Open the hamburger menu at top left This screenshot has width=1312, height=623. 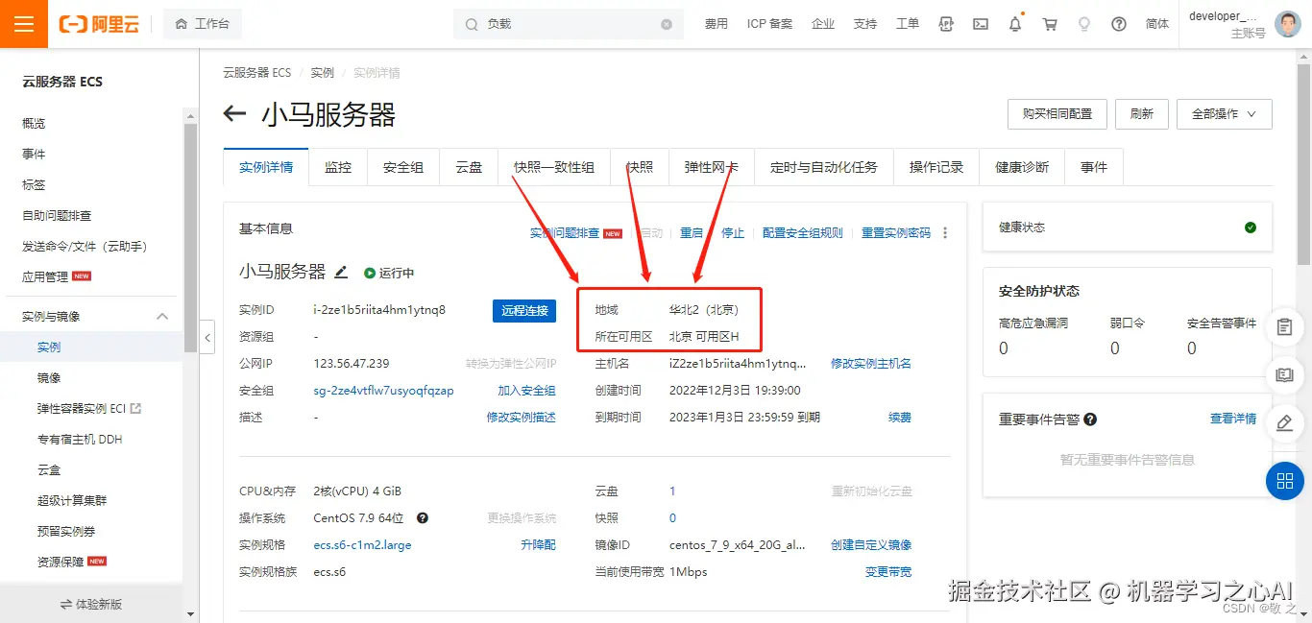23,23
